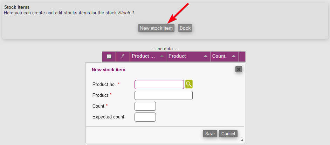Click the Expected count input box
Viewport: 330px width, 145px height.
point(145,117)
